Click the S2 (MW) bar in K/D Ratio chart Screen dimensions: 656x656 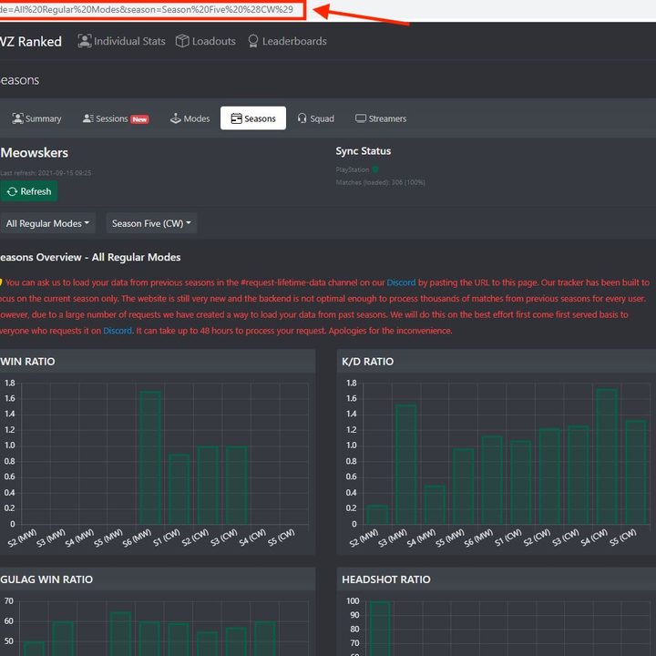point(377,515)
